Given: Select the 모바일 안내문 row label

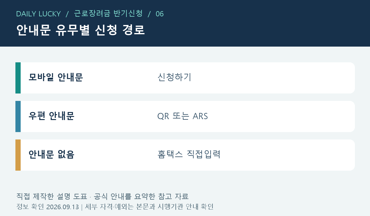Looking at the screenshot, I should pos(56,77).
